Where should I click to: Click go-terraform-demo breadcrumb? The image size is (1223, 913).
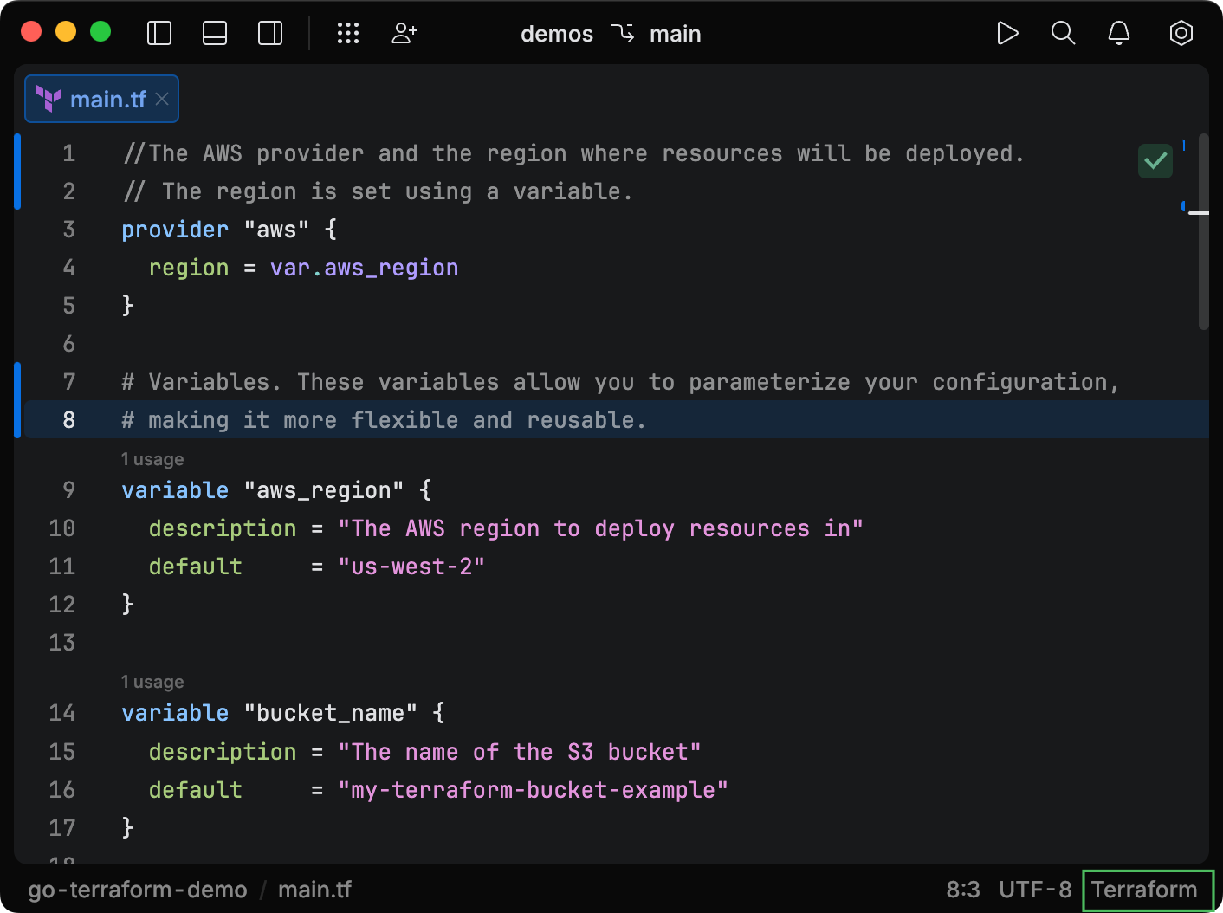pos(138,890)
